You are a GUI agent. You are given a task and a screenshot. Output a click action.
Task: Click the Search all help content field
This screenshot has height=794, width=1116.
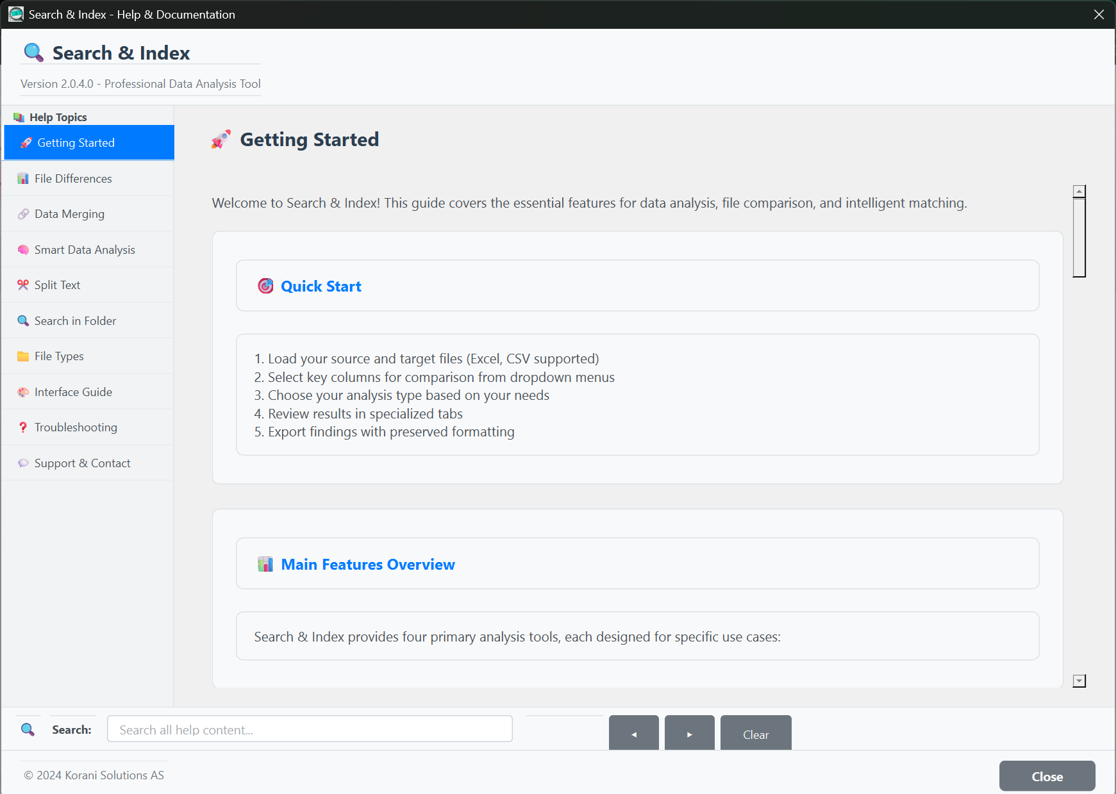click(310, 729)
